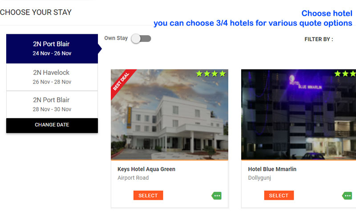Click star rating on Keys Hotel Aqua Green
The width and height of the screenshot is (356, 223).
[x=211, y=74]
